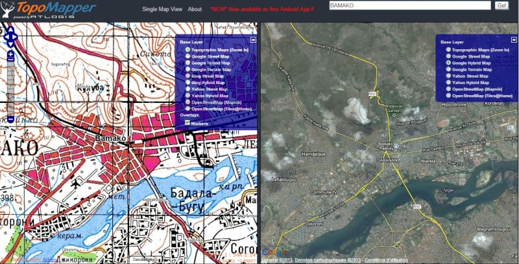Select OpenStreetMap (Mapnik) in right panel
Viewport: 519px width, 264px height.
(448, 89)
